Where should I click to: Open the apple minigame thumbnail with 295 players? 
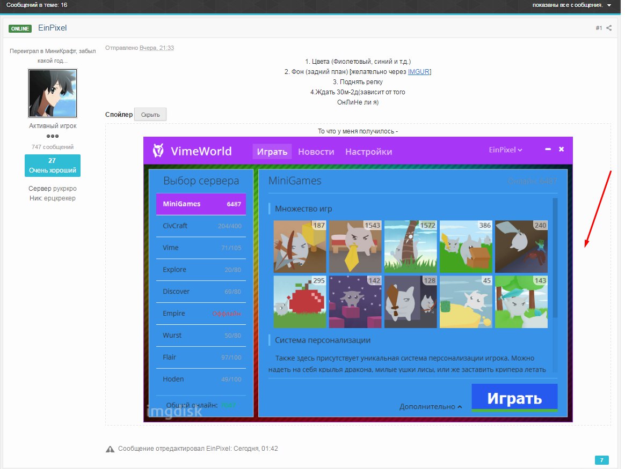300,302
